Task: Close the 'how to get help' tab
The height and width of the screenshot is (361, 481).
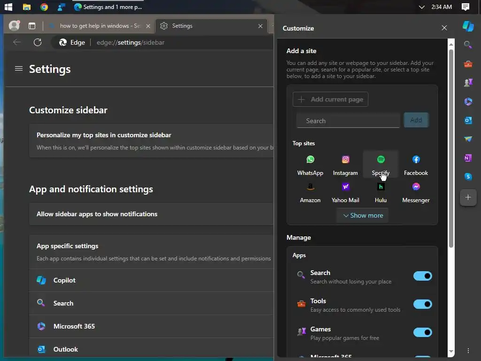Action: tap(148, 26)
